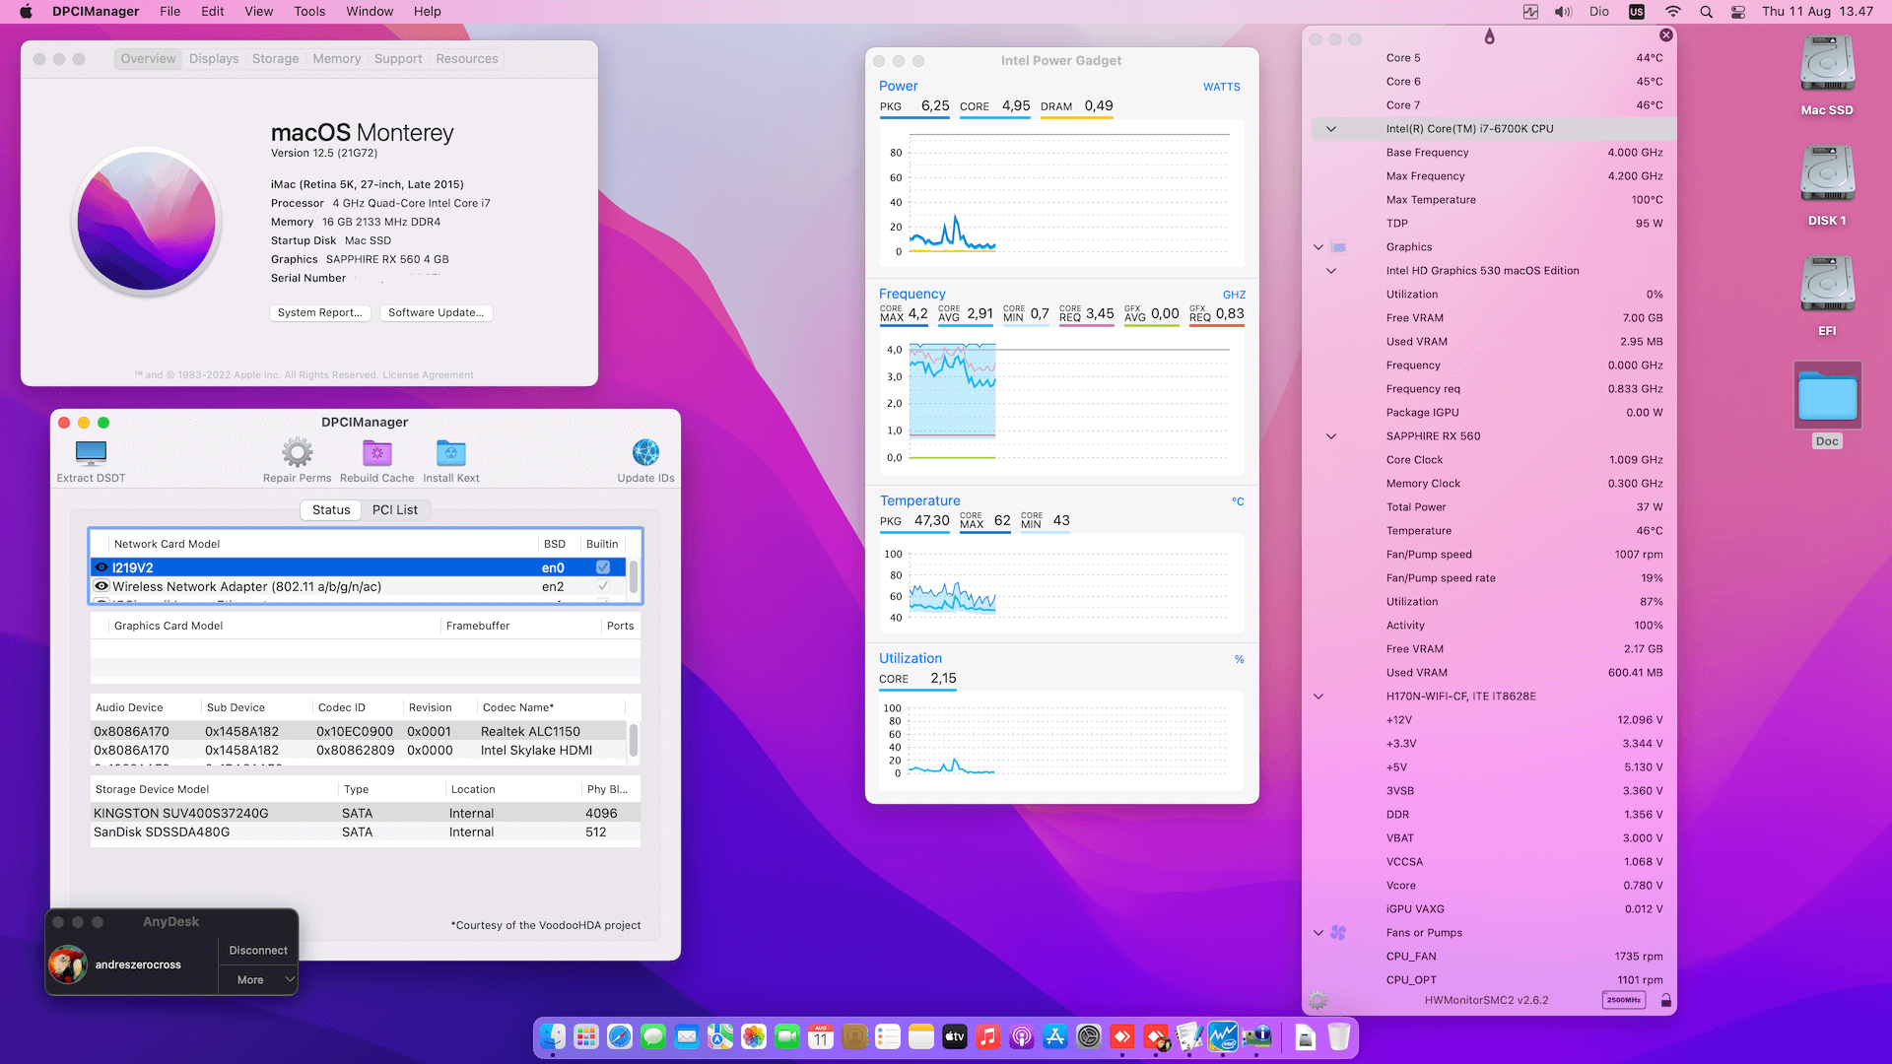
Task: Click the Extract DSDT icon
Action: click(91, 453)
